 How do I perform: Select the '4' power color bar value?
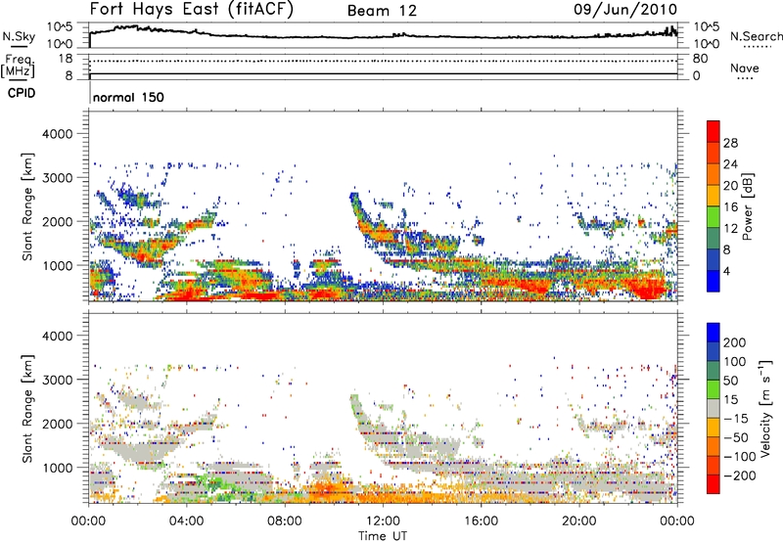[726, 271]
